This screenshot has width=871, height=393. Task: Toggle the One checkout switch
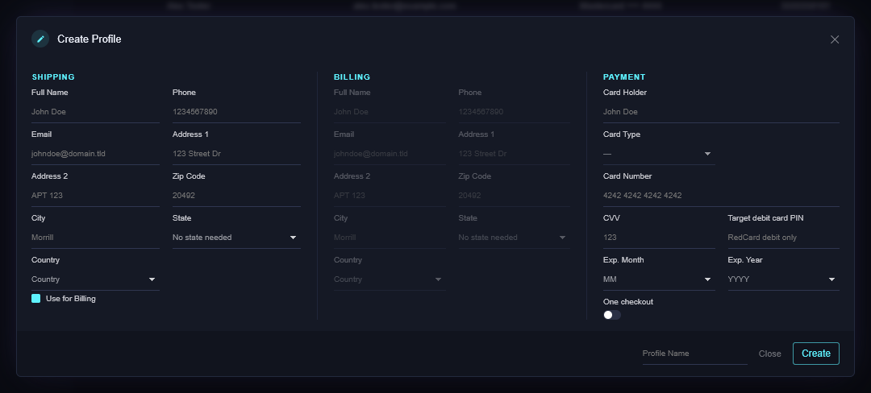[x=611, y=315]
